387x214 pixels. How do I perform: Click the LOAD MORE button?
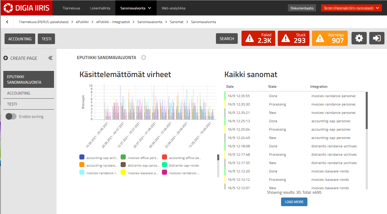[294, 202]
